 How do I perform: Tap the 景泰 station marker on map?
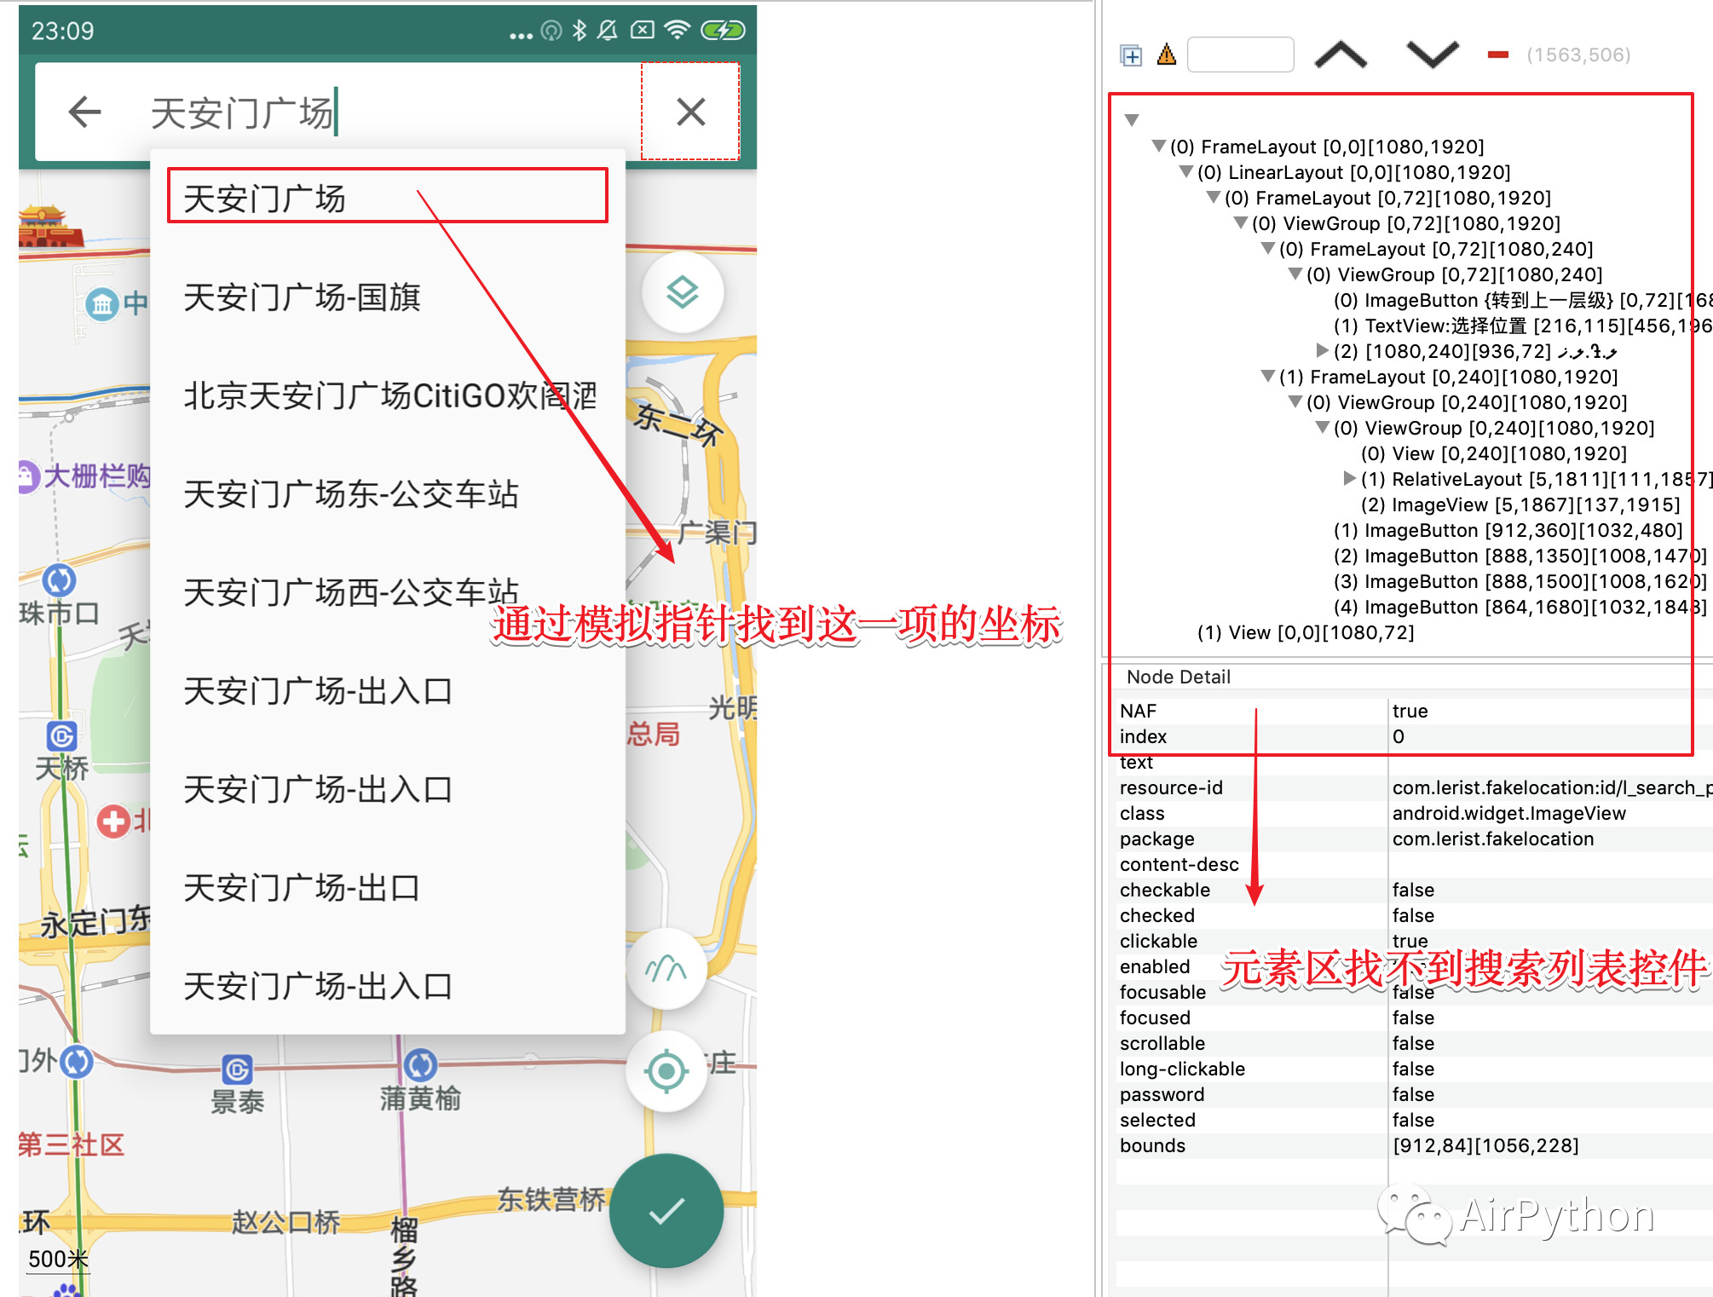click(237, 1069)
